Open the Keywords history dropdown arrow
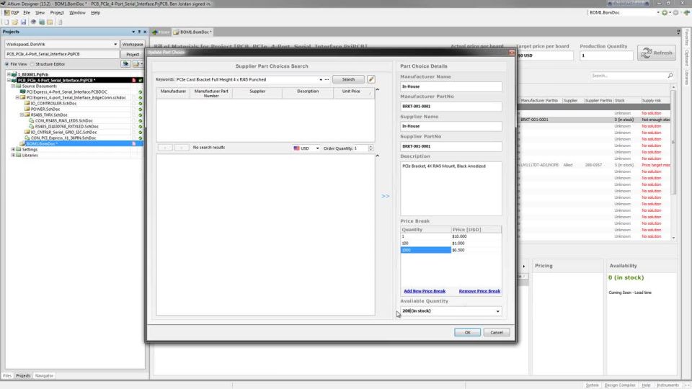 [x=321, y=80]
